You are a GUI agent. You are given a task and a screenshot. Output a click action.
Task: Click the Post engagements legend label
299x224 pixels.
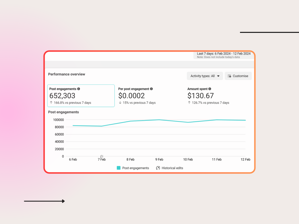(x=135, y=168)
